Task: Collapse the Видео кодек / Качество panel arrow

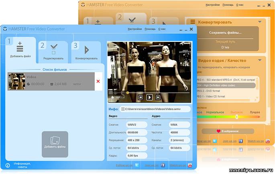Action: click(260, 60)
